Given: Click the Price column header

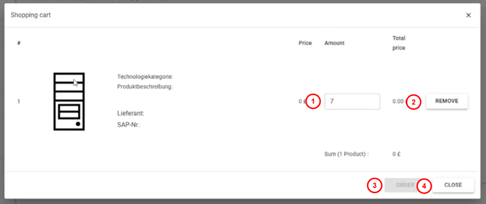Looking at the screenshot, I should tap(305, 43).
